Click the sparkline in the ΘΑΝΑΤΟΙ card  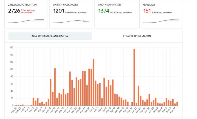coord(161,21)
